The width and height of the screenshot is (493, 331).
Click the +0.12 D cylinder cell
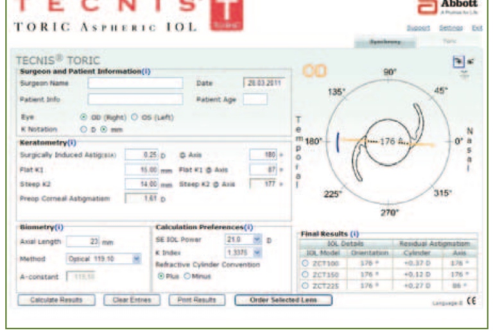tap(417, 275)
